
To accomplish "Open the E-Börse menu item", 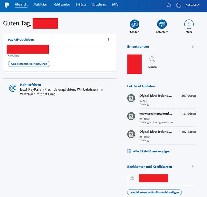I will click(81, 5).
